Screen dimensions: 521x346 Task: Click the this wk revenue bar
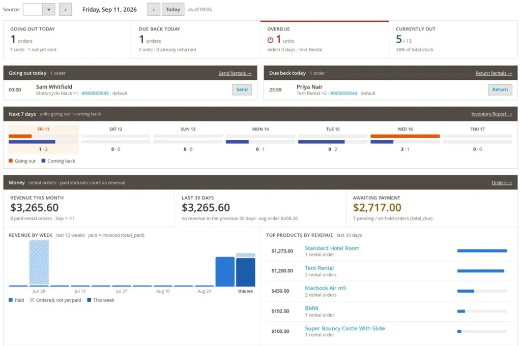246,272
